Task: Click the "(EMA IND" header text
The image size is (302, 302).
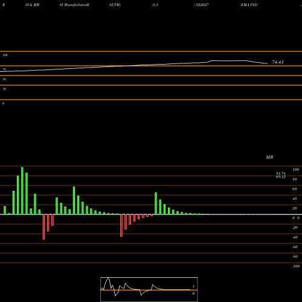Action: [249, 5]
